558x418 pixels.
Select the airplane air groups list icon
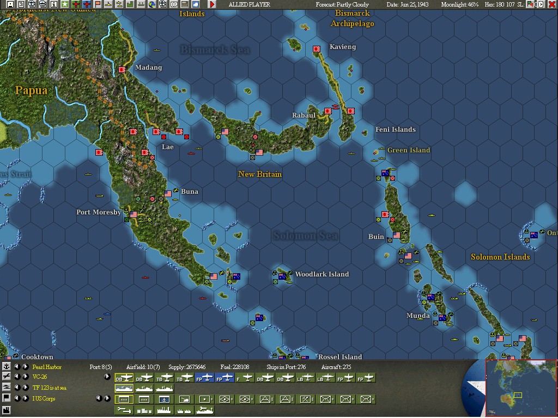pyautogui.click(x=7, y=377)
